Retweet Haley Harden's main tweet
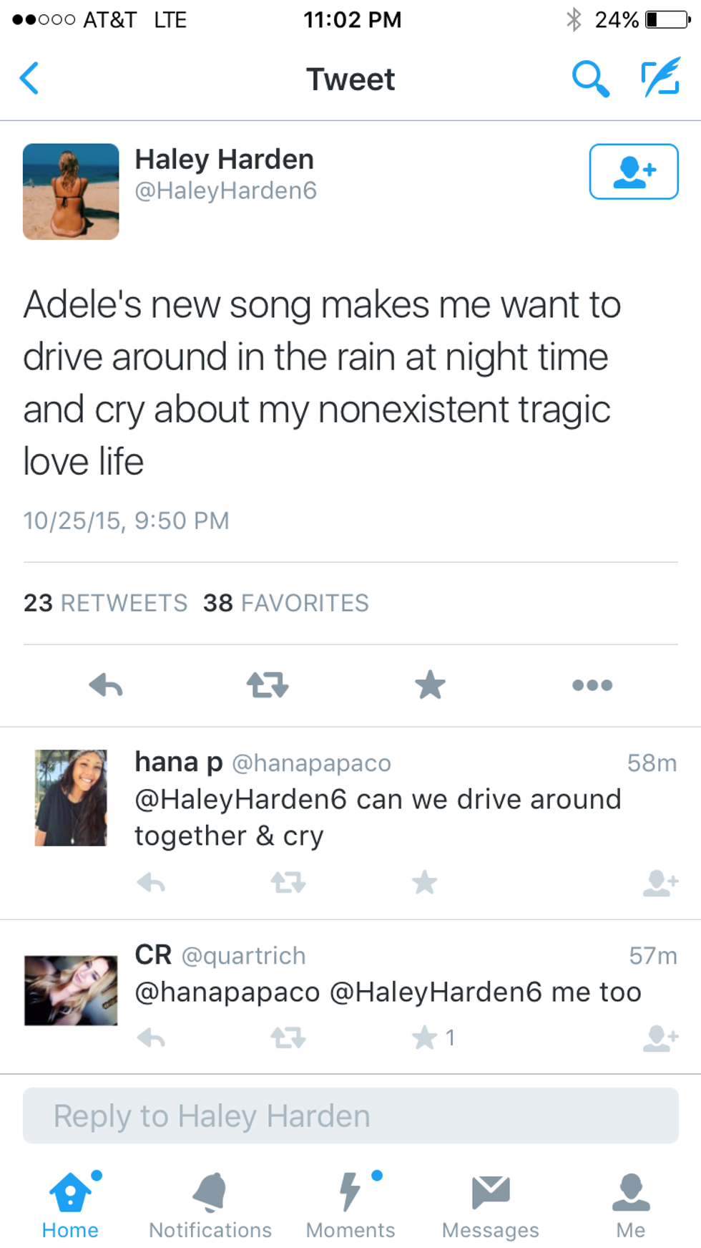Viewport: 701px width, 1248px height. pos(268,685)
